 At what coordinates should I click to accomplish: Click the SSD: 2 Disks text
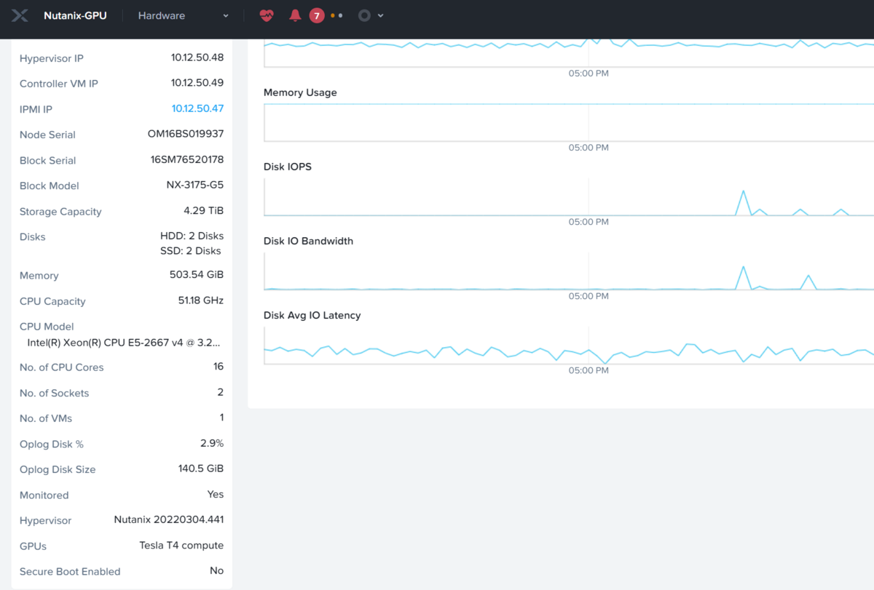[191, 250]
